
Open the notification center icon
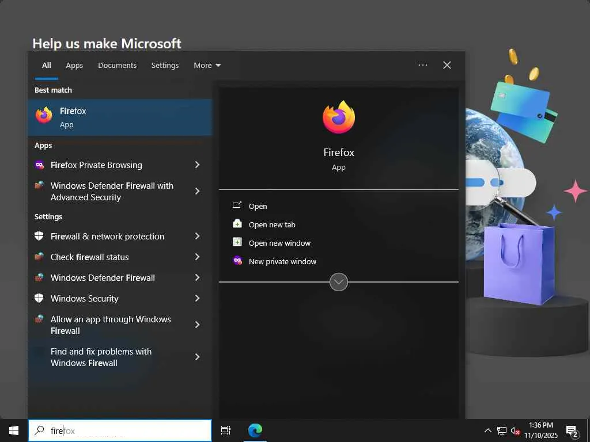pos(572,430)
